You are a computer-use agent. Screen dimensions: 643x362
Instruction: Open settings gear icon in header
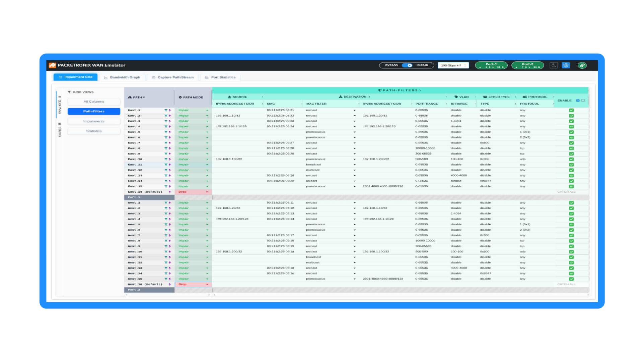(566, 65)
